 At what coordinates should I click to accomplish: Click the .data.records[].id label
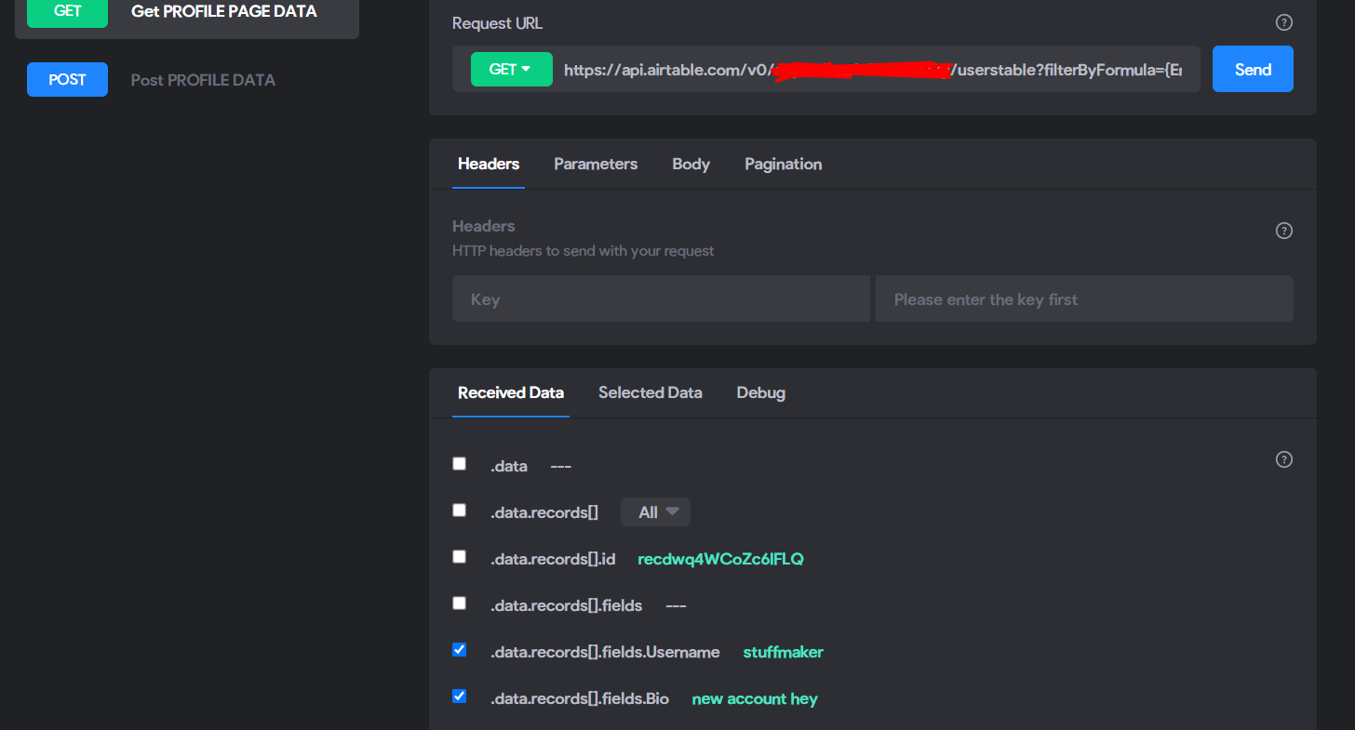553,559
